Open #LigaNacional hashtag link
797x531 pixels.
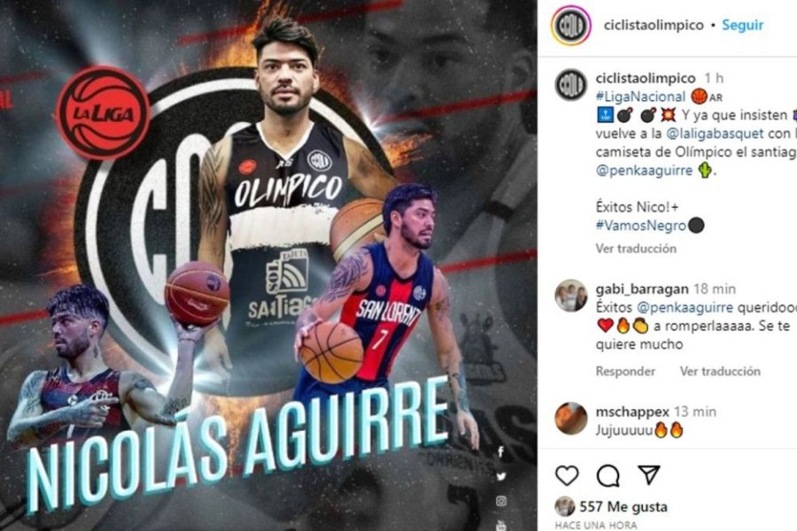(640, 96)
